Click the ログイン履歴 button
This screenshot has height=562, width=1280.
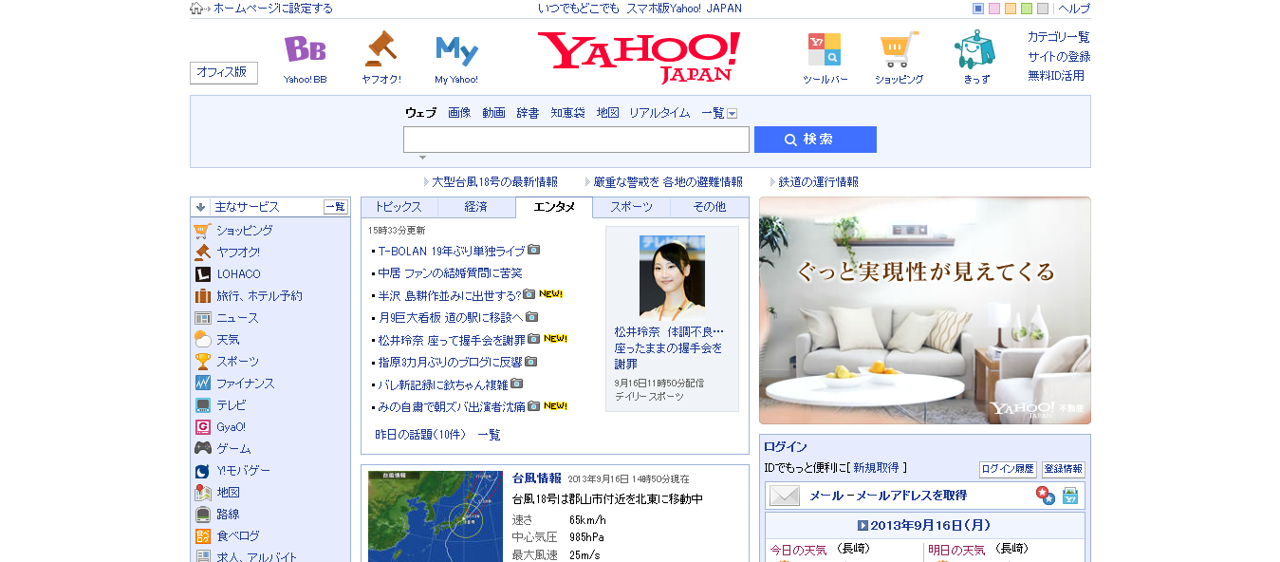tap(1008, 470)
